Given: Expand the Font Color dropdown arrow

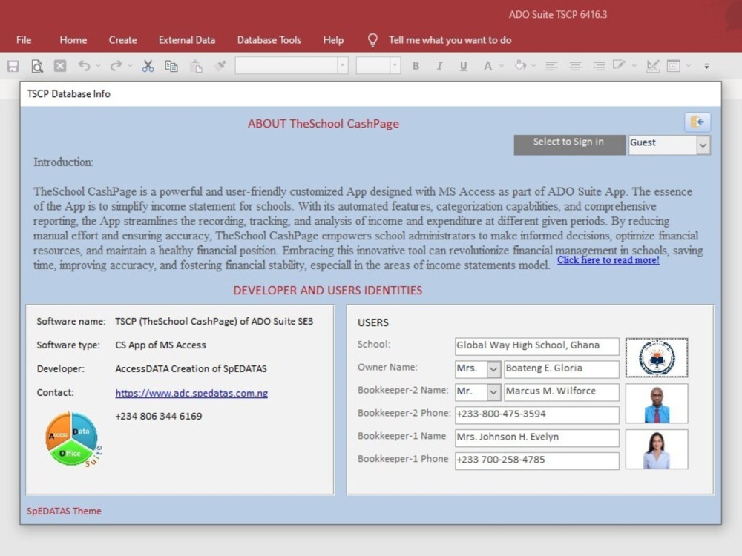Looking at the screenshot, I should (502, 66).
